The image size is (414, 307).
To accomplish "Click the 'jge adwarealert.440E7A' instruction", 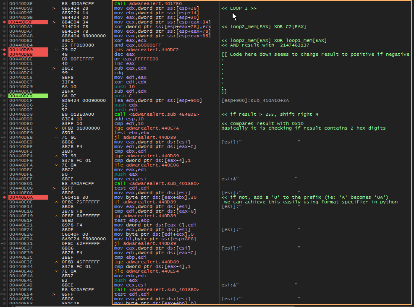I will tap(146, 128).
